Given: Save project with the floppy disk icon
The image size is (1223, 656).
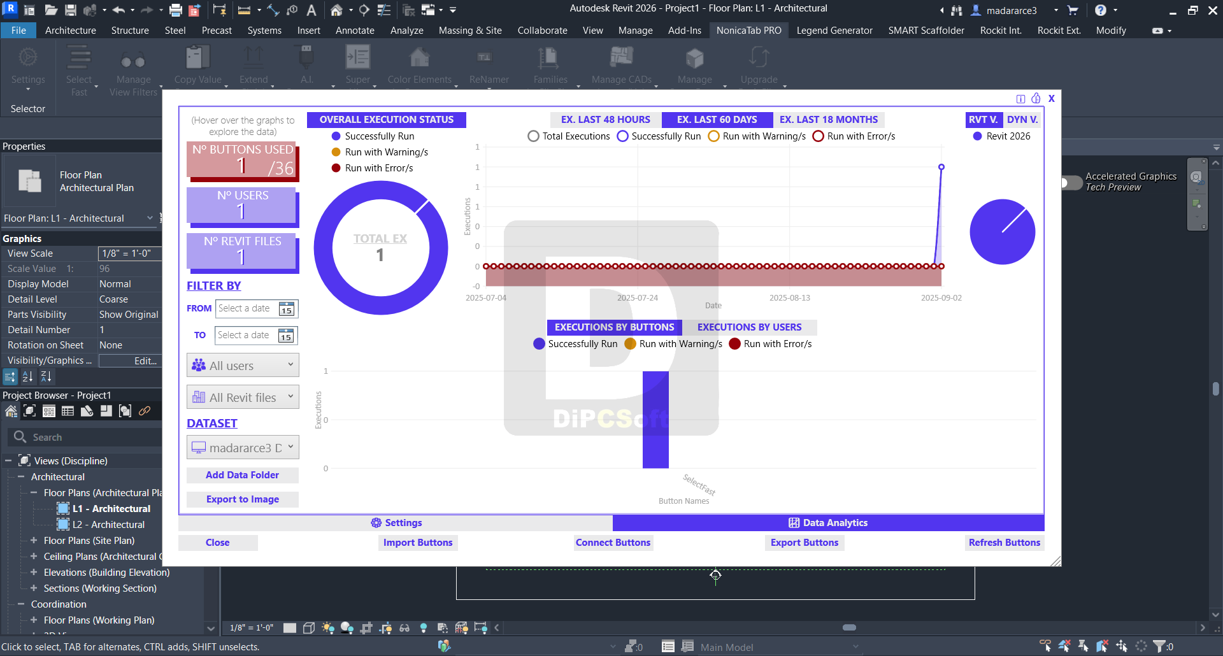Looking at the screenshot, I should [x=71, y=10].
